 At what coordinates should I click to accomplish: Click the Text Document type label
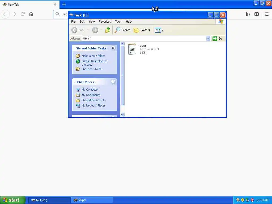(x=149, y=49)
